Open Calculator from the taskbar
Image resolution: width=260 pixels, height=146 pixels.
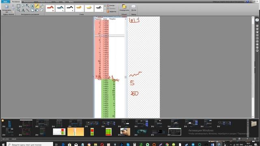click(134, 144)
